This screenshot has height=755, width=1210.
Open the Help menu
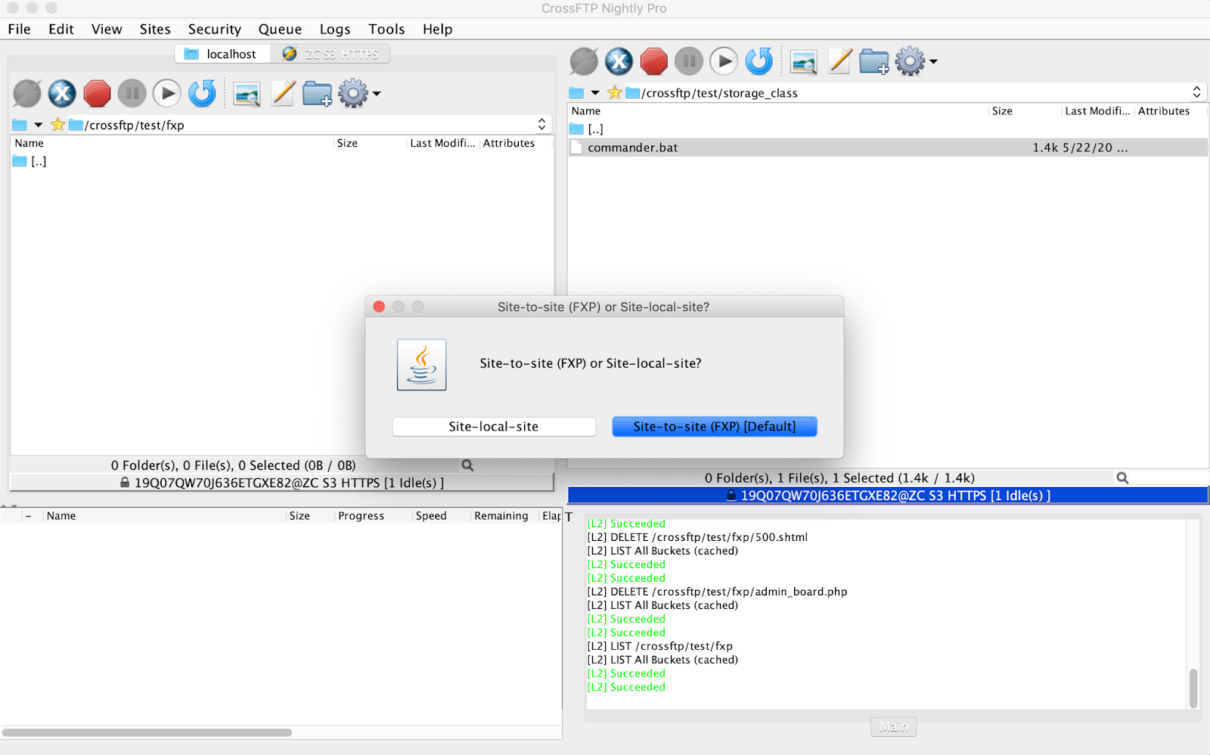coord(437,29)
